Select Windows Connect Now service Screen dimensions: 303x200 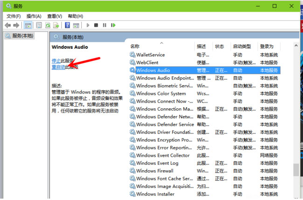(x=205, y=101)
